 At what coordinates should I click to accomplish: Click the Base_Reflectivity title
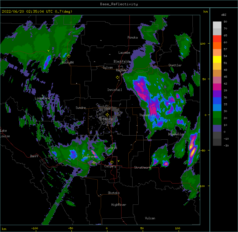[119, 4]
